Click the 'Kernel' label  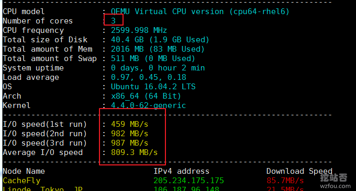point(16,105)
